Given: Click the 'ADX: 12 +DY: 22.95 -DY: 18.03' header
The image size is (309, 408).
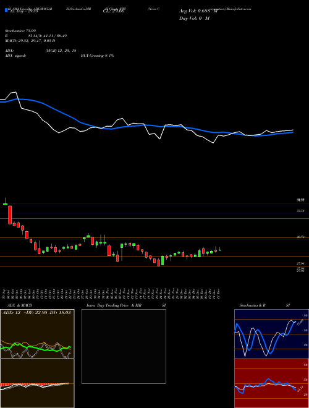Looking at the screenshot, I should (x=36, y=312).
